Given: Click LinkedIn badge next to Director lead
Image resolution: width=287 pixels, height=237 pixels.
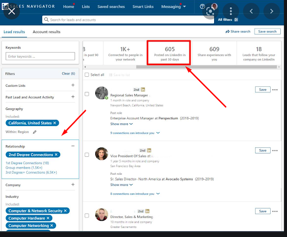Looking at the screenshot, I should click(x=147, y=211).
